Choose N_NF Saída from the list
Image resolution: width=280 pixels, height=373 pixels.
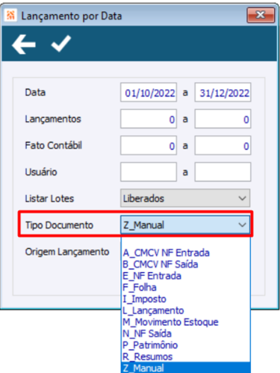pyautogui.click(x=186, y=334)
